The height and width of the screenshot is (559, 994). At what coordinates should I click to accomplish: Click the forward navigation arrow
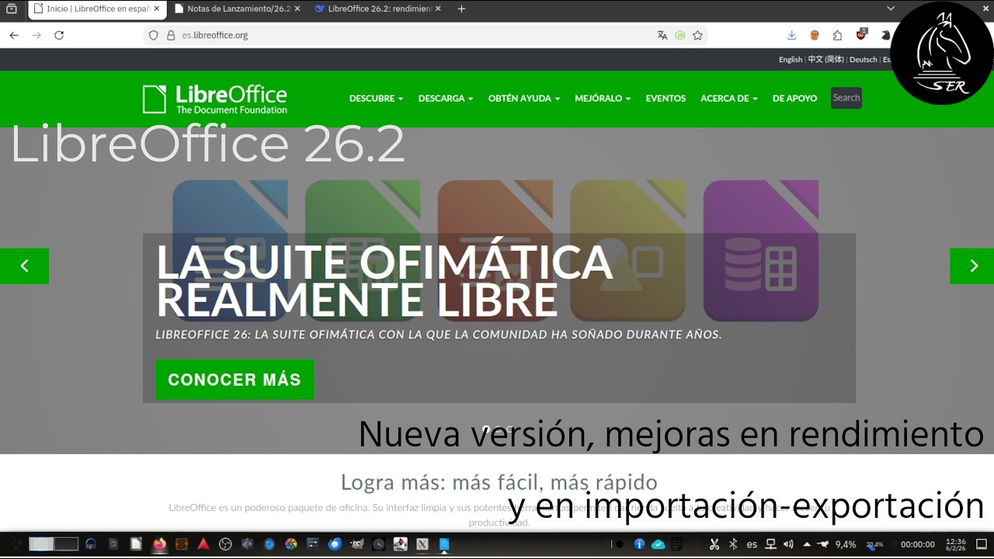(x=36, y=35)
